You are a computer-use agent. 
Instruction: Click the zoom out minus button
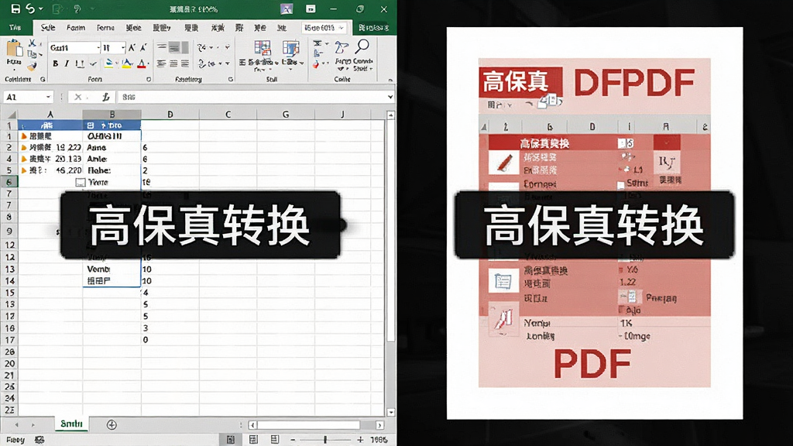(293, 440)
